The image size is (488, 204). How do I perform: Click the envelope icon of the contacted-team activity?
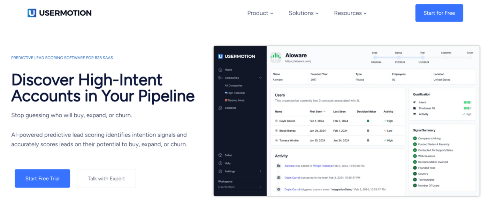click(x=279, y=178)
